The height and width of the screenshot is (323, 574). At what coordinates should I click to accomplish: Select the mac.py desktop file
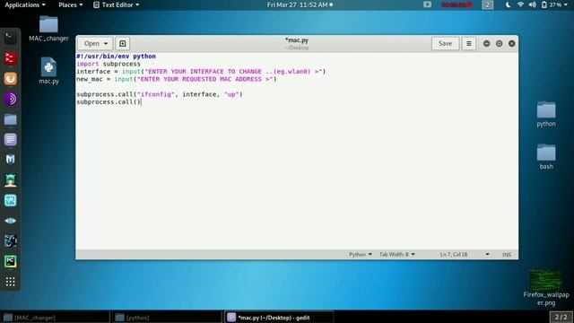[48, 71]
